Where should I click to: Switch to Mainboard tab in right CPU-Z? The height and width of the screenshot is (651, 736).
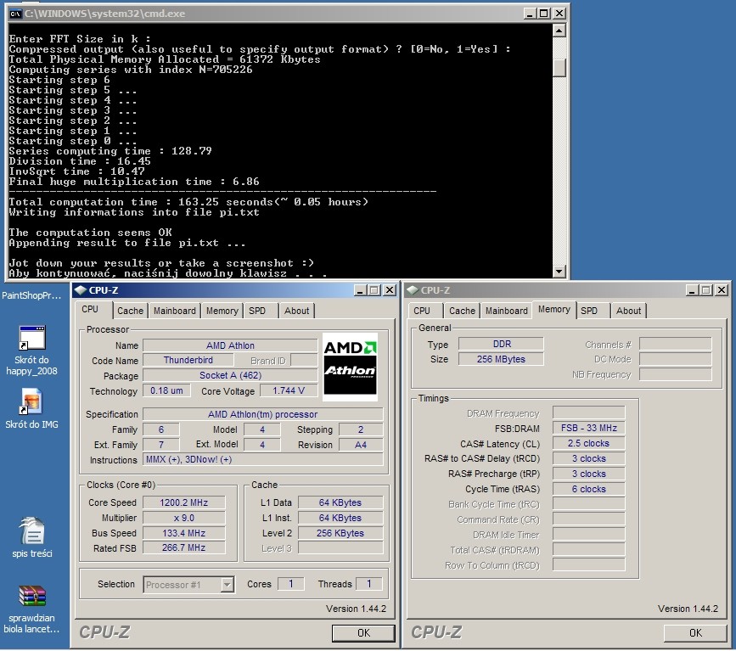507,311
